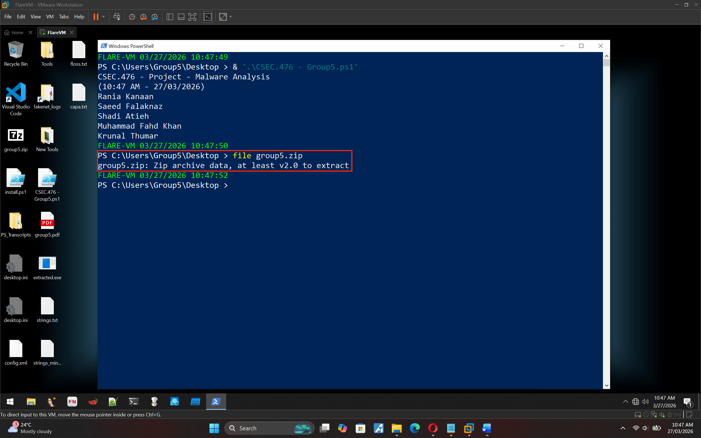Switch to the Home tab

pos(17,33)
